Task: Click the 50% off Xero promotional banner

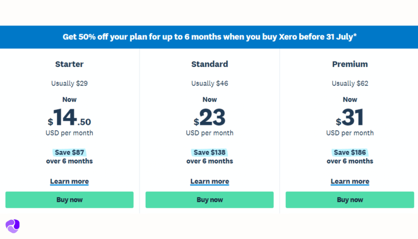Action: point(209,37)
